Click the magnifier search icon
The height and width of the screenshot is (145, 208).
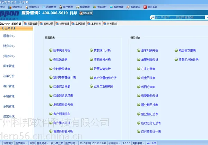[152, 17]
